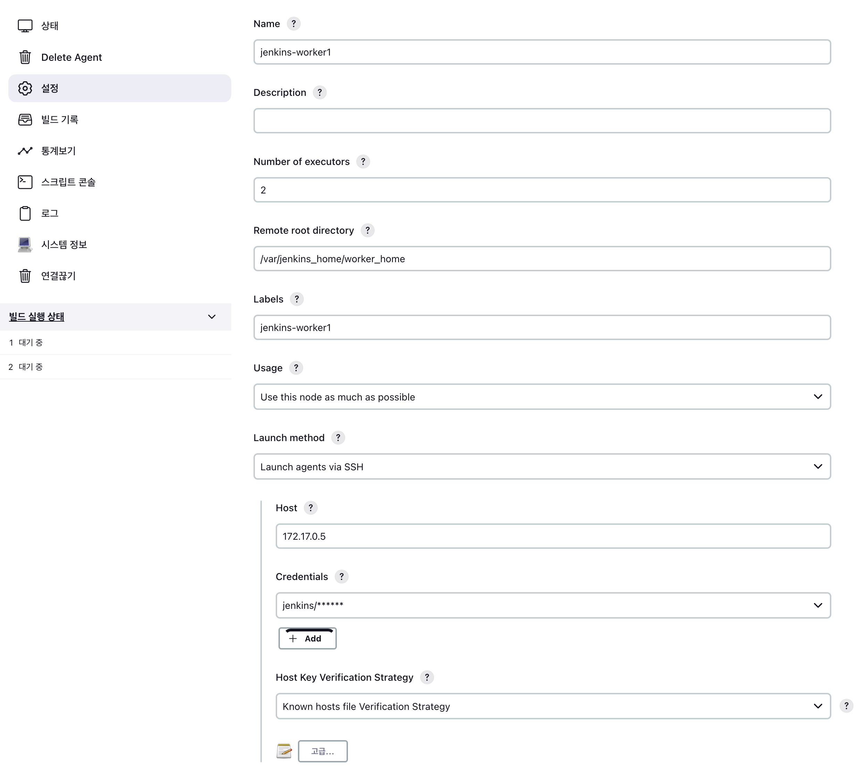
Task: Click the Add credentials button
Action: [307, 639]
